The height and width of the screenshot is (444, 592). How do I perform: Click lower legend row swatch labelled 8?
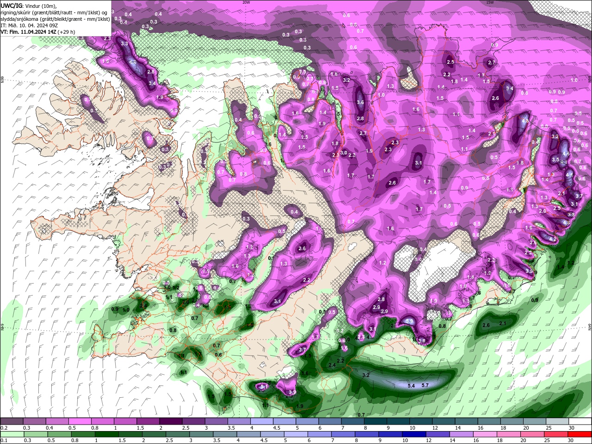tap(367, 434)
